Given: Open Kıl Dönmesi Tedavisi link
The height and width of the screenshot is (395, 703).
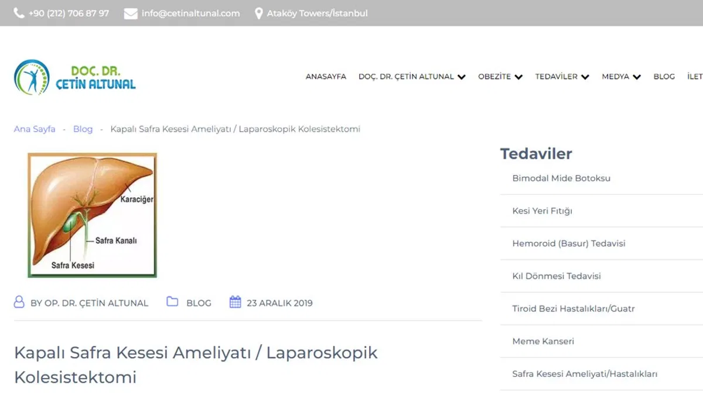Looking at the screenshot, I should coord(557,276).
